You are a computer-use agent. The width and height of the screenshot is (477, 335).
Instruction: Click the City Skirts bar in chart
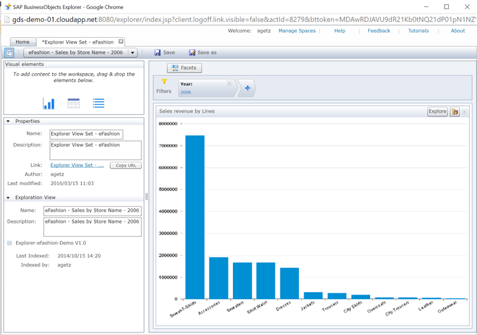(x=360, y=297)
